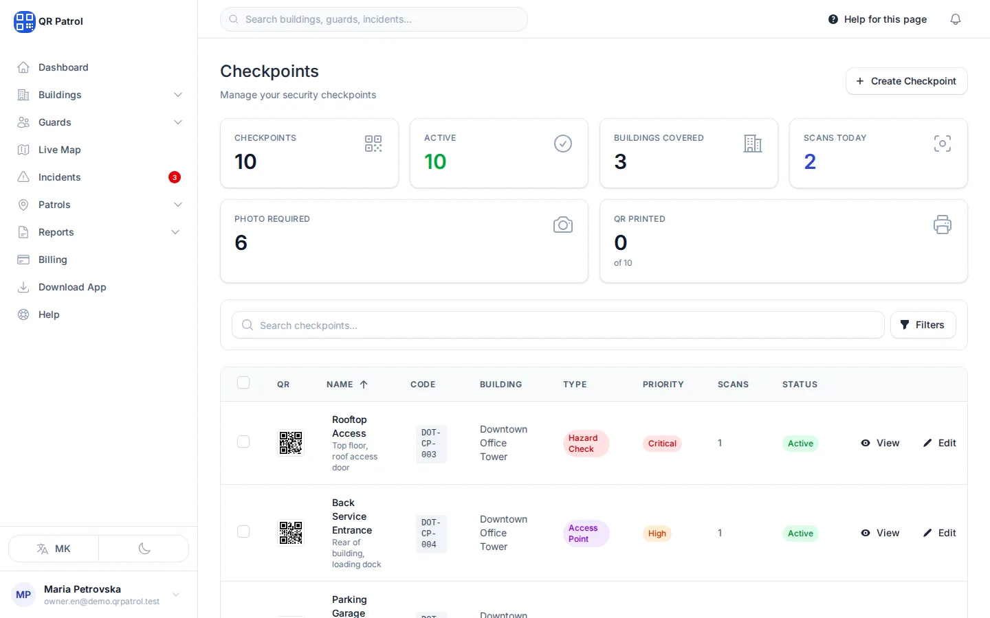This screenshot has width=990, height=618.
Task: Click the DOT-CP-003 code
Action: click(x=431, y=444)
